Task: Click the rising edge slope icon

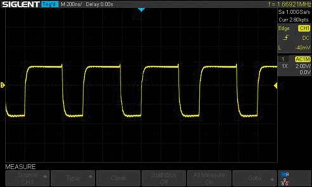Action: 286,37
